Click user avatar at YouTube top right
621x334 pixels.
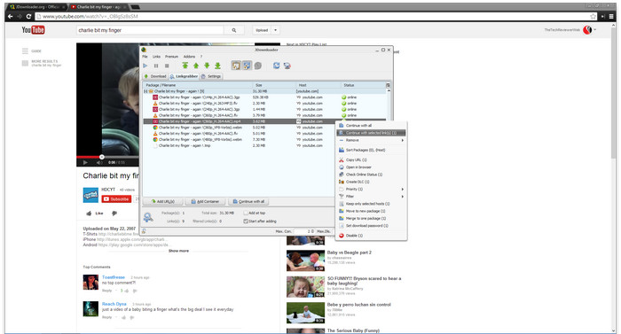[587, 30]
